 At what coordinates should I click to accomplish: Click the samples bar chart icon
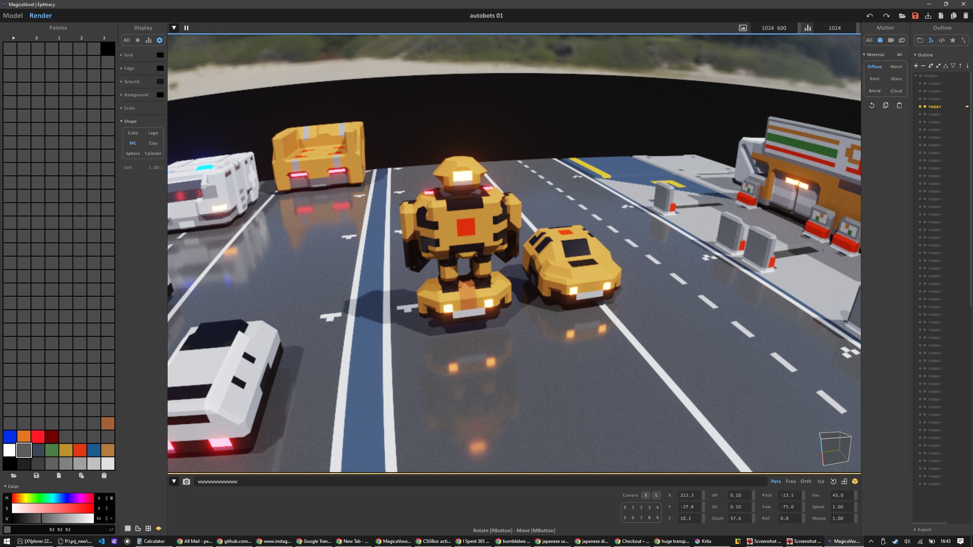(808, 28)
